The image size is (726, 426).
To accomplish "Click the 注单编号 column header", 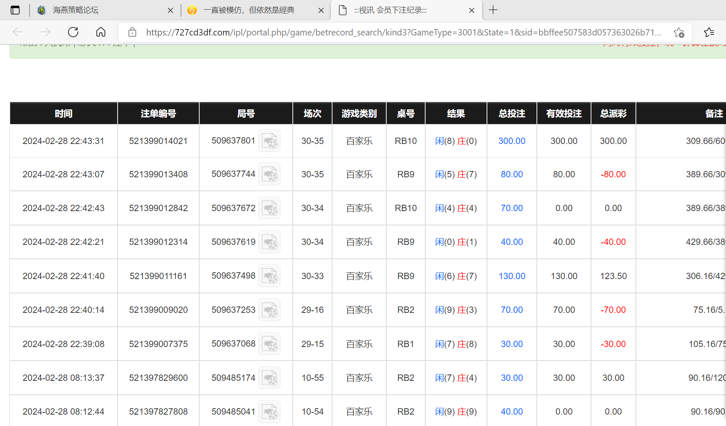I will pyautogui.click(x=158, y=114).
